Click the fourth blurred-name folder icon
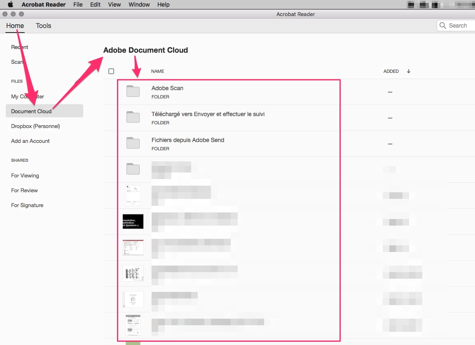 click(133, 169)
